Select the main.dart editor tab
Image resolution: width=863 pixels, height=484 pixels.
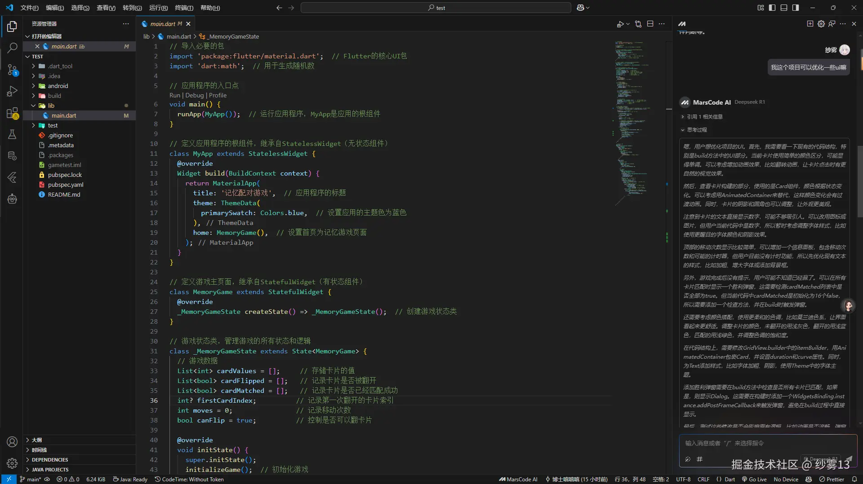click(163, 24)
